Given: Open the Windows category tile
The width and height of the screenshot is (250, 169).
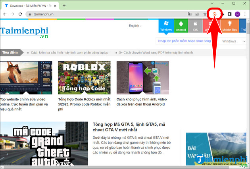Looking at the screenshot, I should pyautogui.click(x=166, y=26).
